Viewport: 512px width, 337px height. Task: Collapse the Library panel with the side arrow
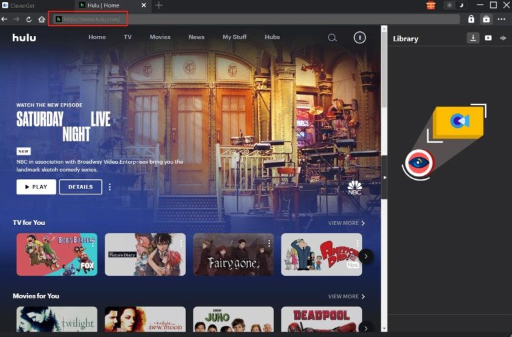point(385,177)
